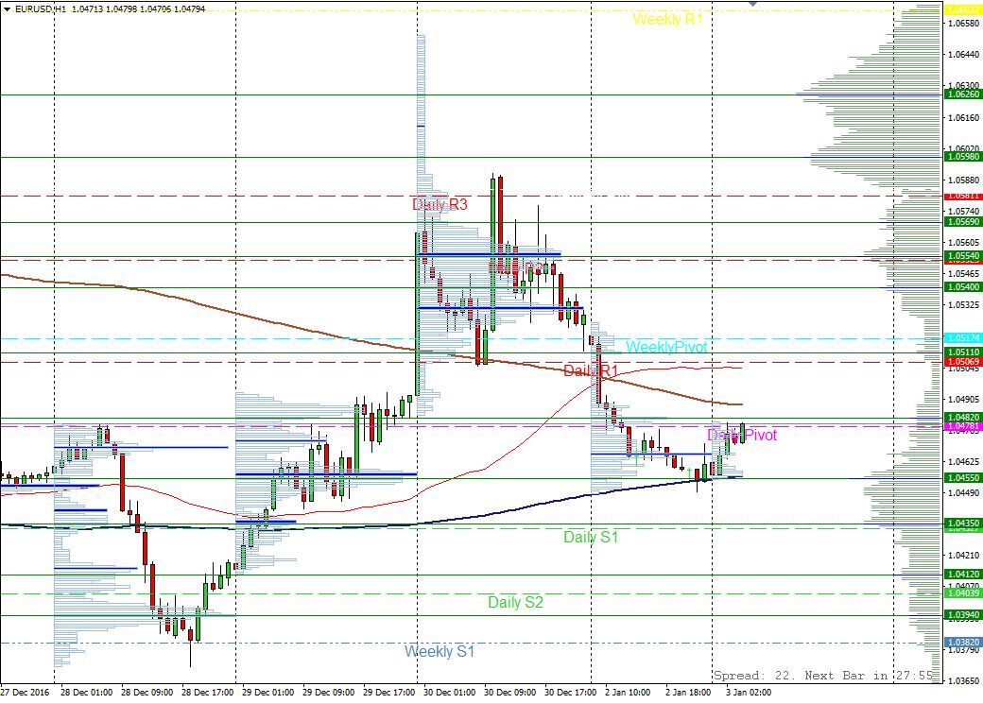Click the 29 Dec 01:00 time label
This screenshot has width=983, height=704.
268,692
